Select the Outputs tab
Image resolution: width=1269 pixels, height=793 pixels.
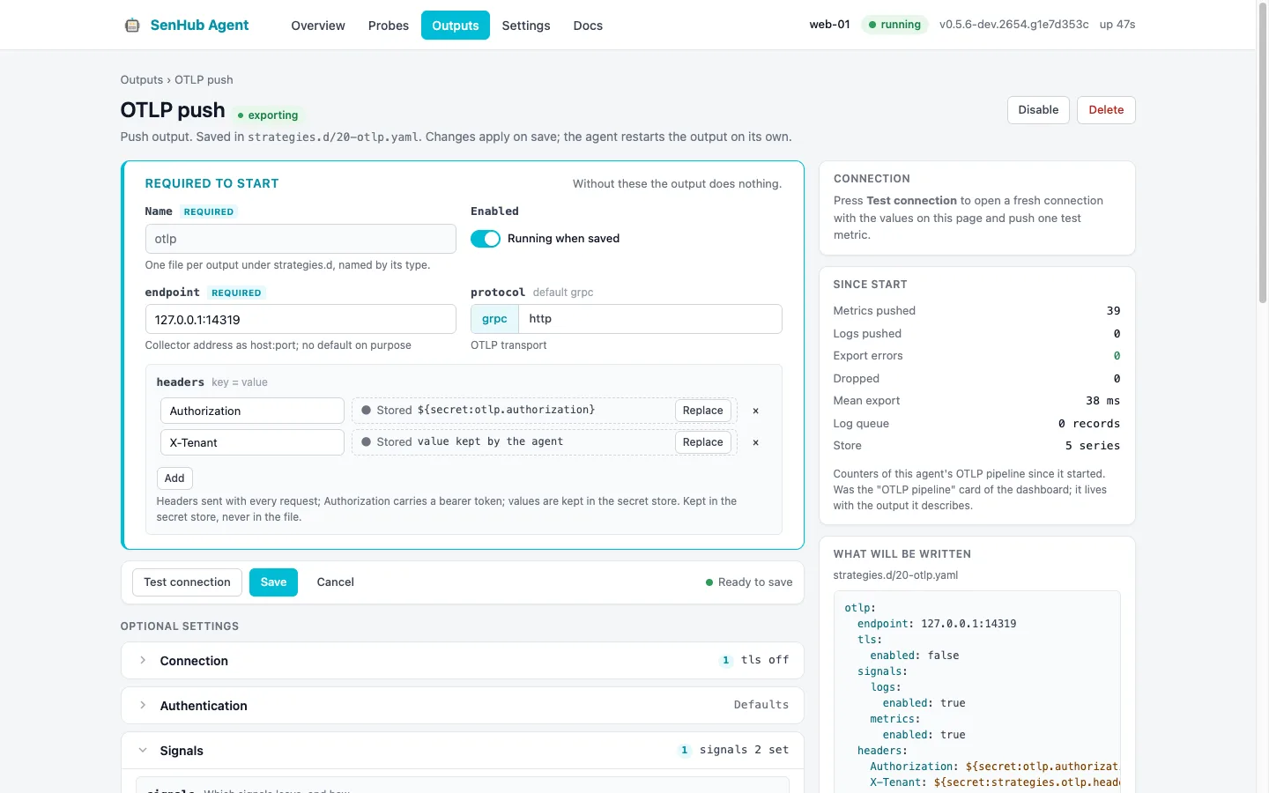pyautogui.click(x=456, y=26)
